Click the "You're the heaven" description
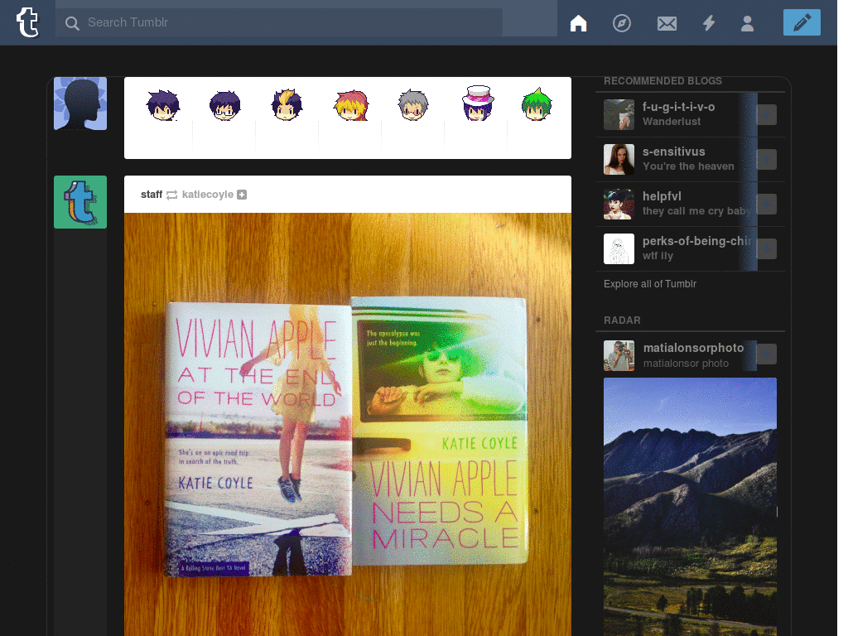The image size is (848, 636). point(688,166)
